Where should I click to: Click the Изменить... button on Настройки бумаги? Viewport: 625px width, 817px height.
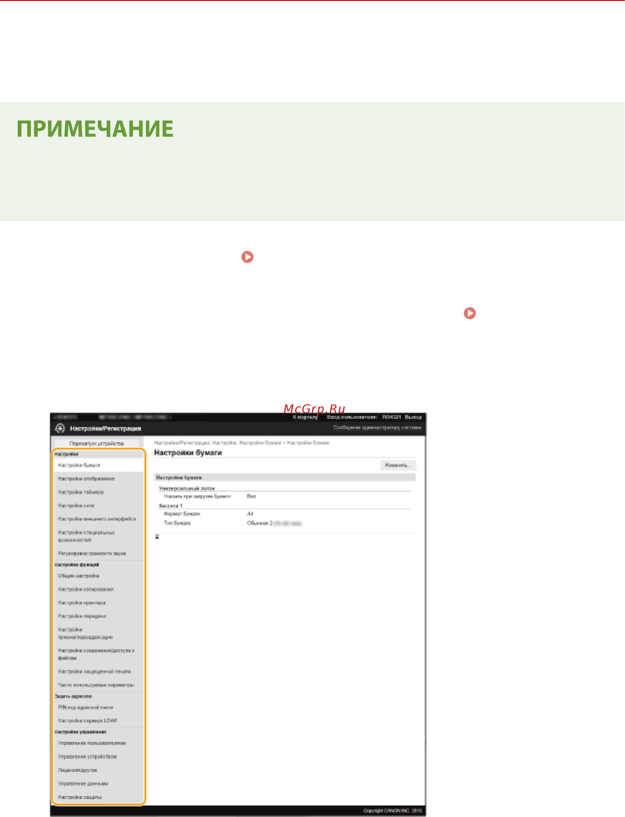[x=398, y=465]
